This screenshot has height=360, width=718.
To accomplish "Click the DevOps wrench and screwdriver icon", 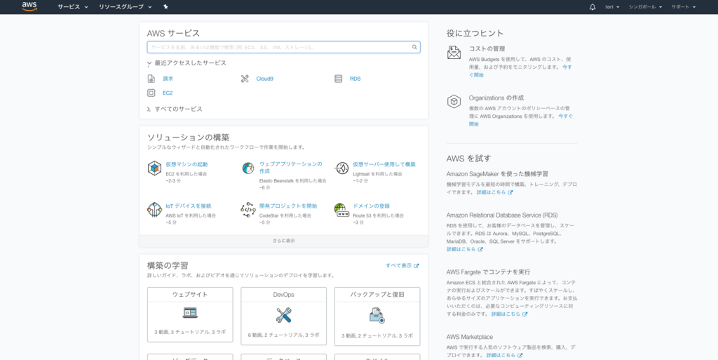I will point(283,314).
